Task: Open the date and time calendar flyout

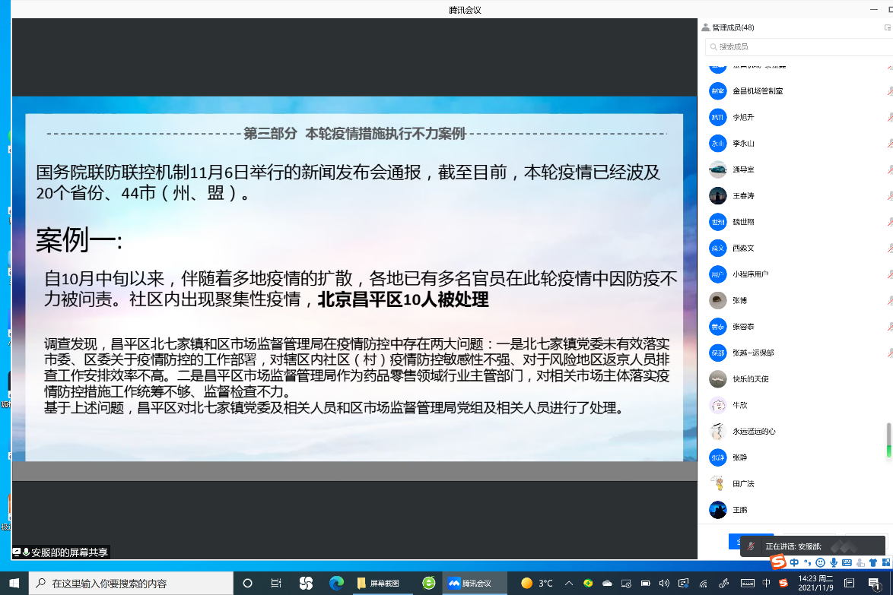Action: pyautogui.click(x=815, y=583)
